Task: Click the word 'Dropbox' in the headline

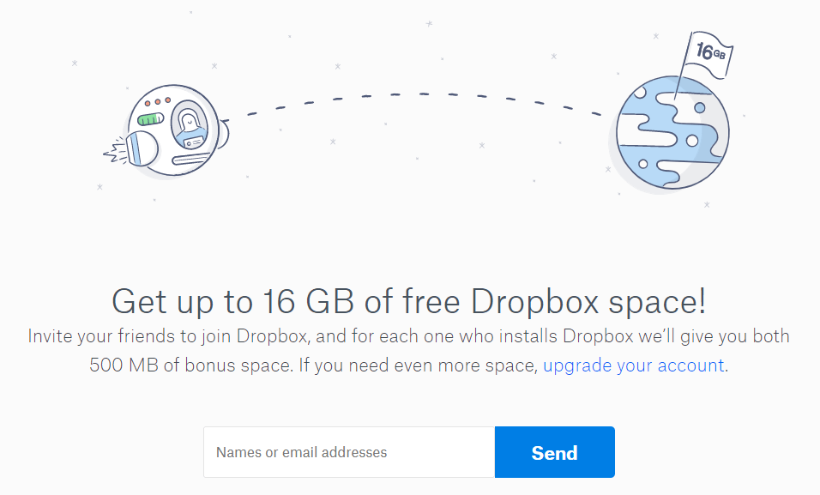Action: point(534,302)
